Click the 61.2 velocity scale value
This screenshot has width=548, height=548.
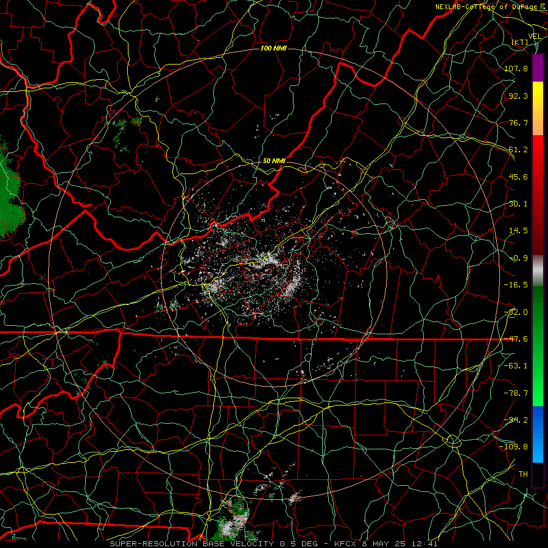click(518, 150)
